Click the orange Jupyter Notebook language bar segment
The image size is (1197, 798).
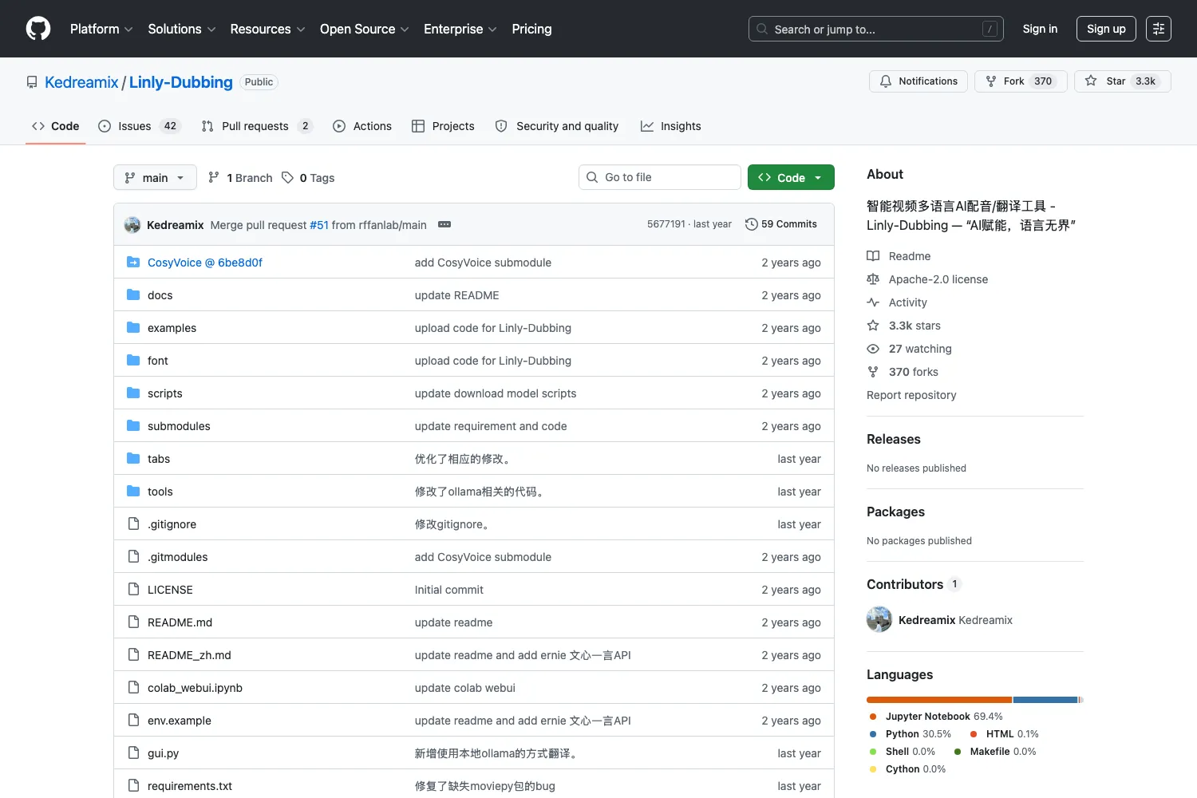pos(939,700)
